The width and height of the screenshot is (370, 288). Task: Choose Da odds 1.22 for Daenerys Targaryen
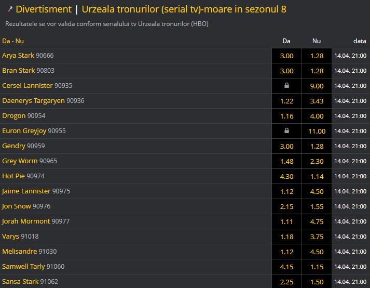tap(286, 101)
